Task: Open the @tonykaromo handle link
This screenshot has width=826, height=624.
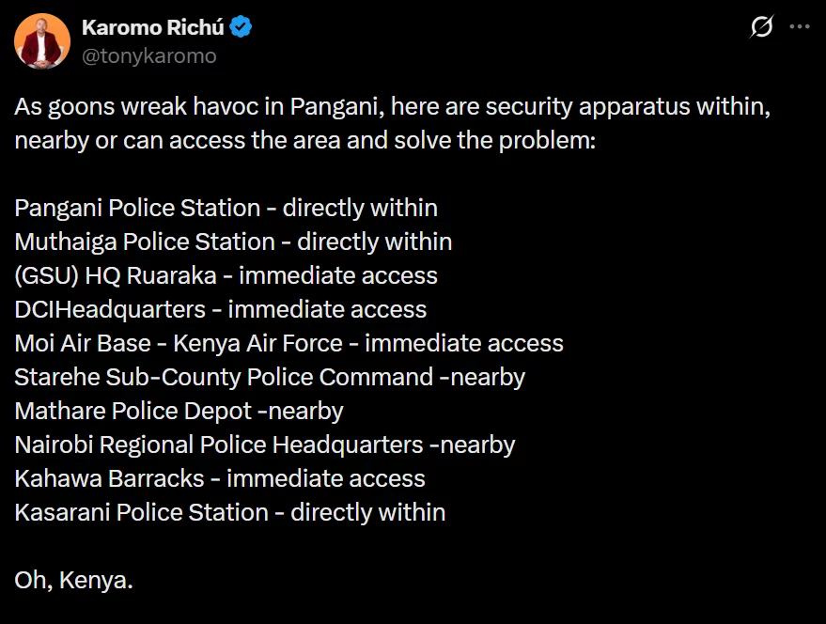Action: [x=149, y=55]
